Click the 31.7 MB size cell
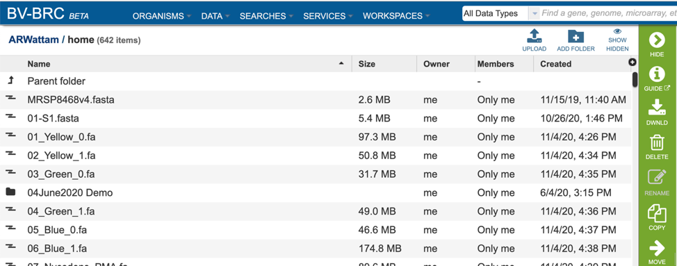Viewport: 677px width, 266px height. (377, 174)
